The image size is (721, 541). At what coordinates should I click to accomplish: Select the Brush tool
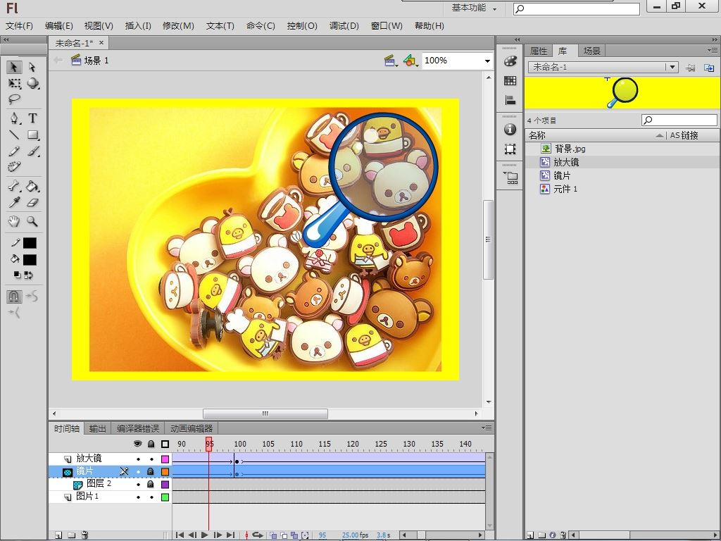coord(32,151)
